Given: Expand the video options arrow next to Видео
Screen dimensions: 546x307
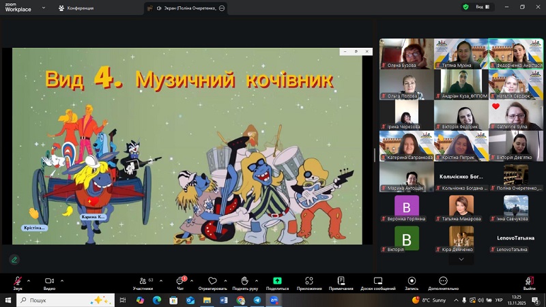Looking at the screenshot, I should click(x=62, y=280).
